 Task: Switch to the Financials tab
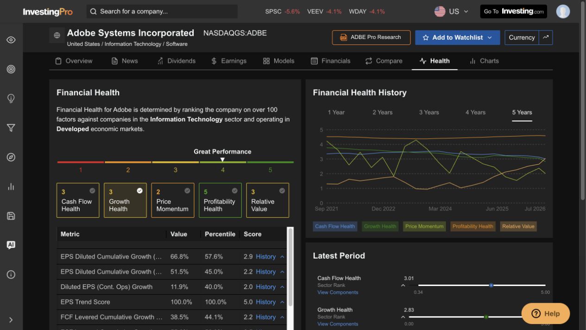(x=330, y=61)
